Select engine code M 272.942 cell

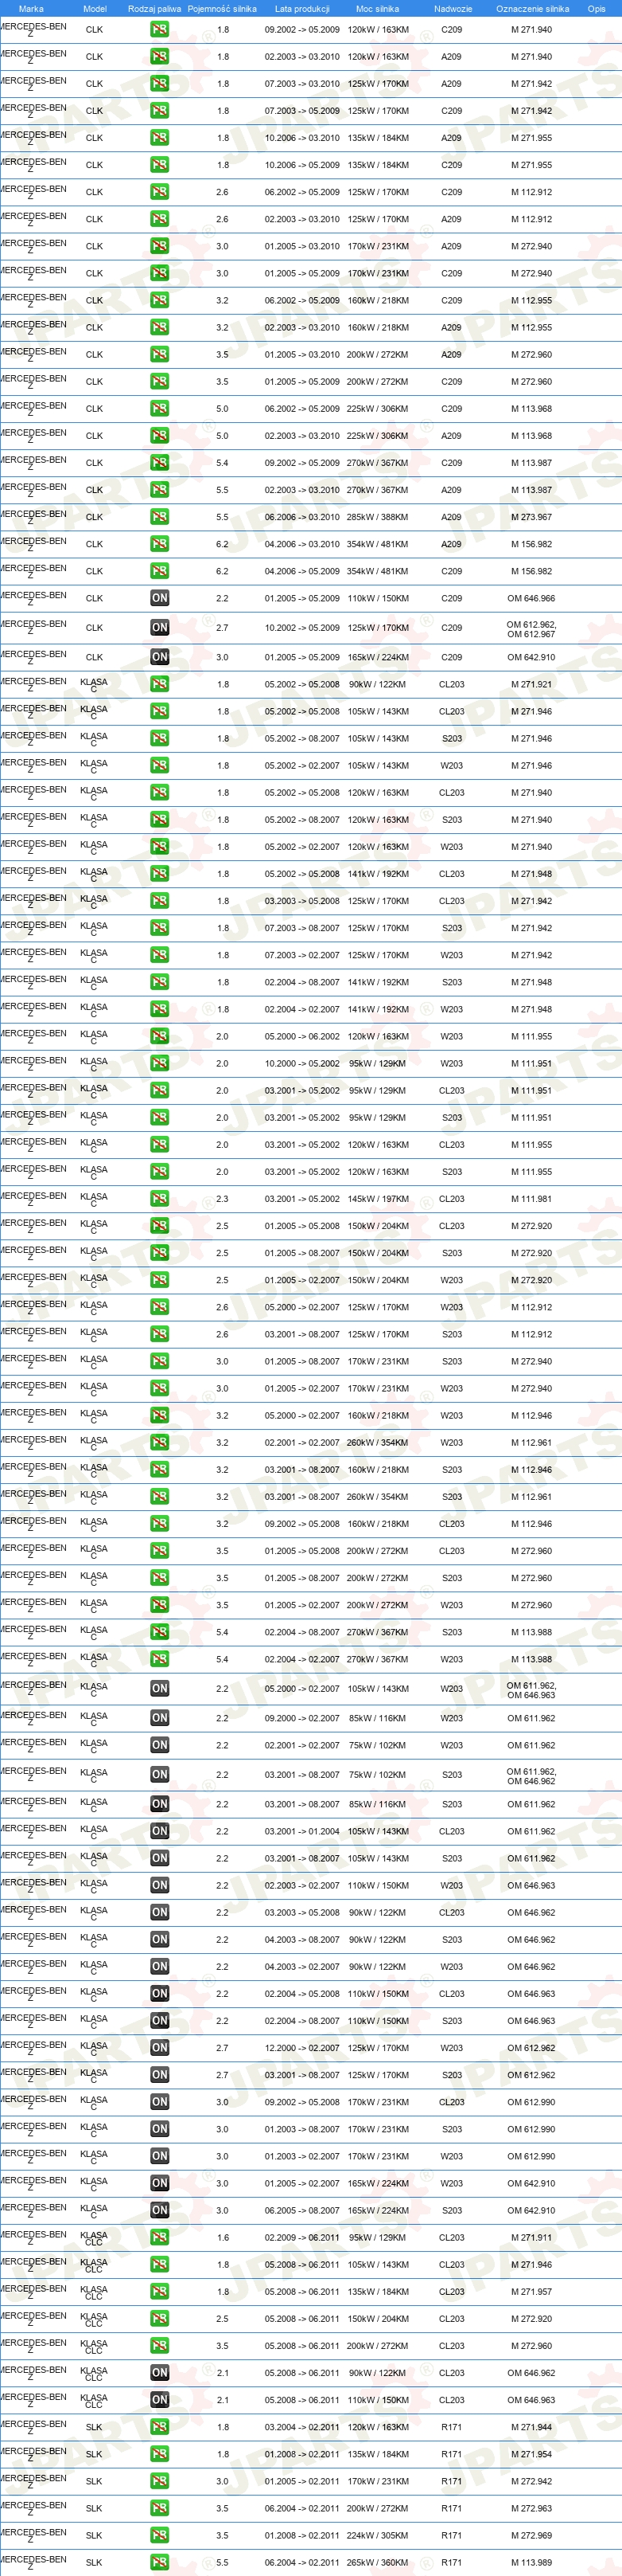click(x=531, y=2481)
